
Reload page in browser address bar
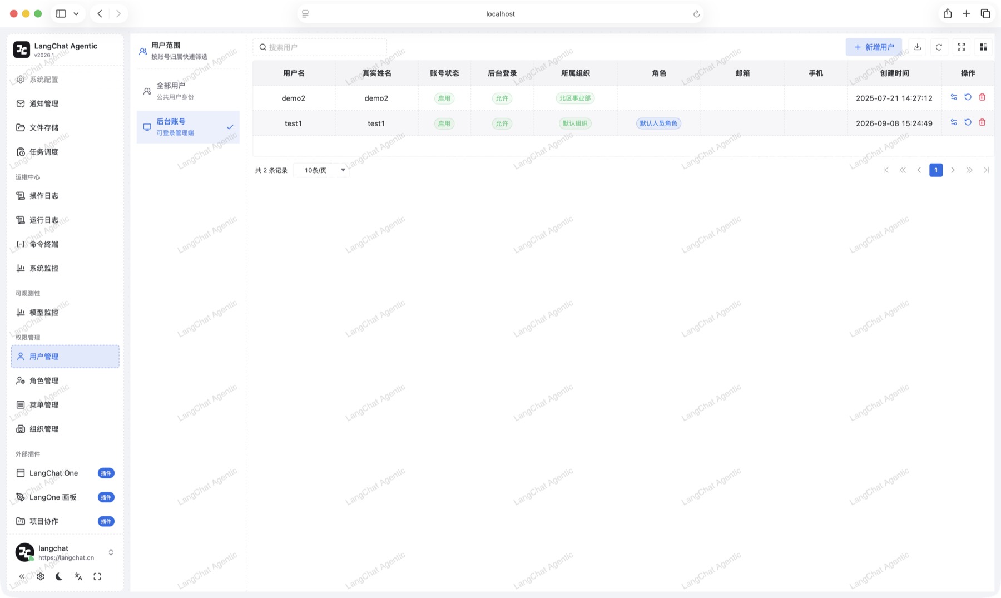click(696, 14)
